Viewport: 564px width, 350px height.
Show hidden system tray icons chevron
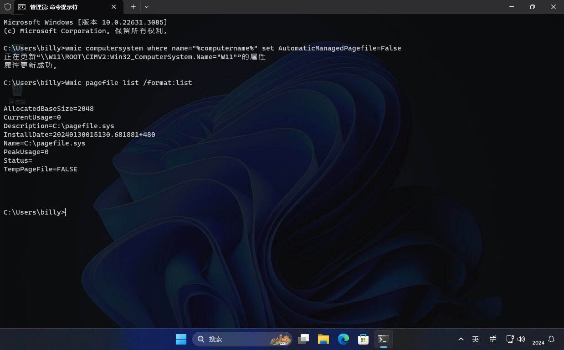point(461,339)
